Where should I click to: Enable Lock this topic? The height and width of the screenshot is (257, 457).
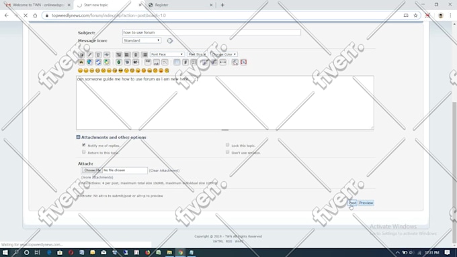[228, 145]
